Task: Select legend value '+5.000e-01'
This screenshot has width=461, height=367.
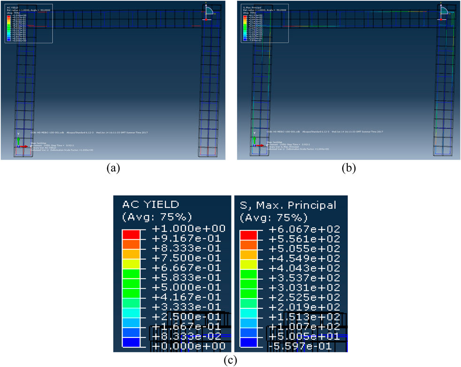Action: tap(186, 287)
